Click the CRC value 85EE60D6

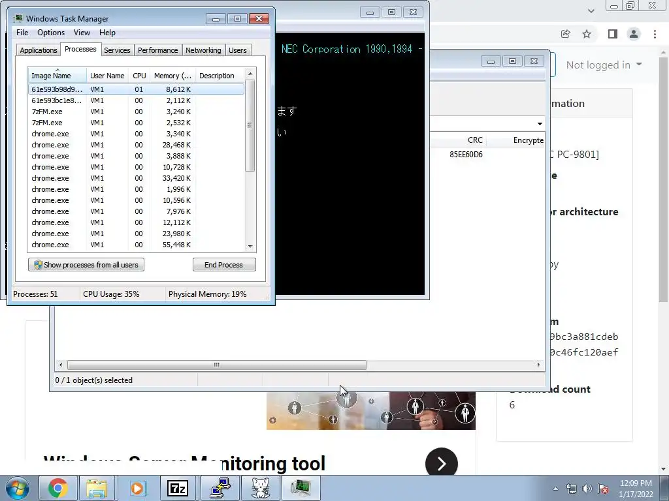(x=466, y=154)
